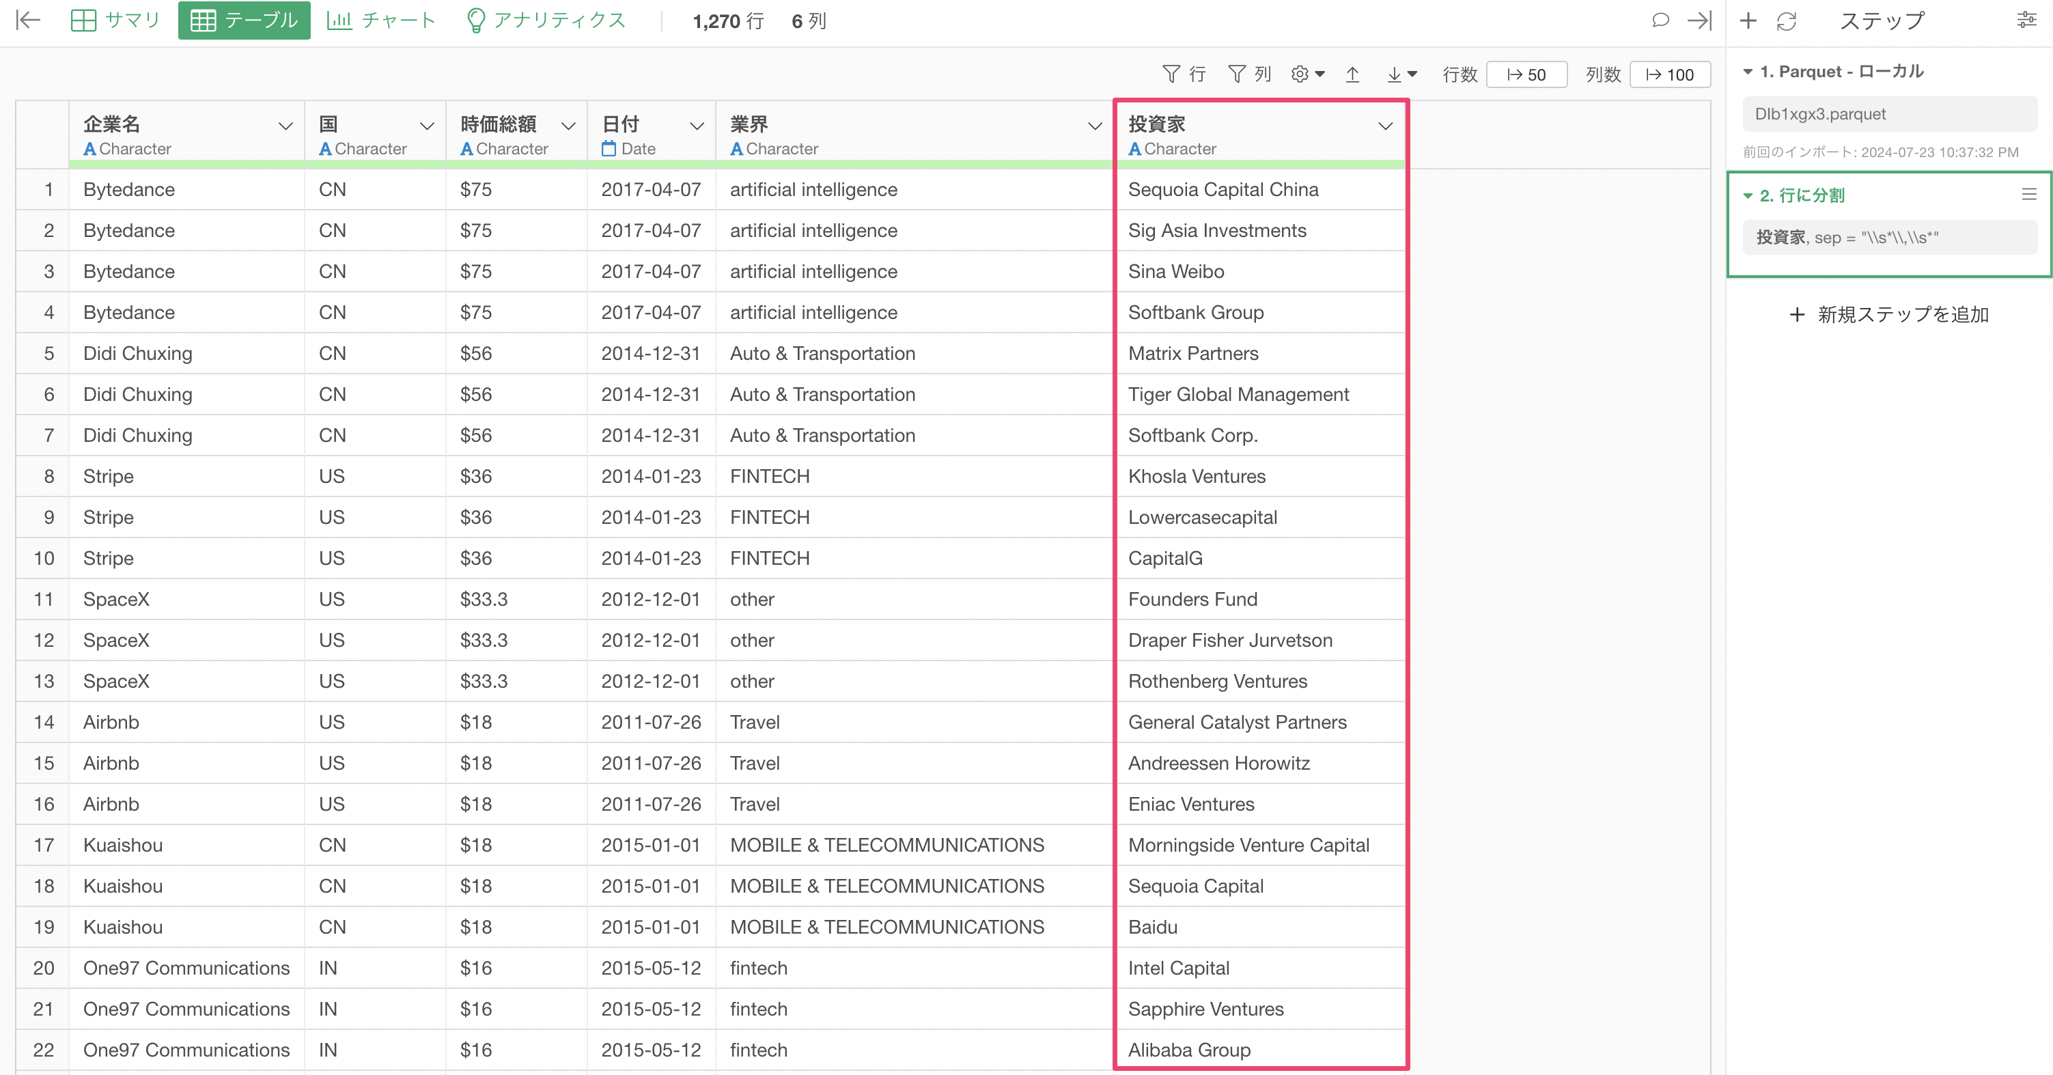Viewport: 2053px width, 1075px height.
Task: Click the Dlb1xgx3.parquet source file
Action: tap(1890, 114)
